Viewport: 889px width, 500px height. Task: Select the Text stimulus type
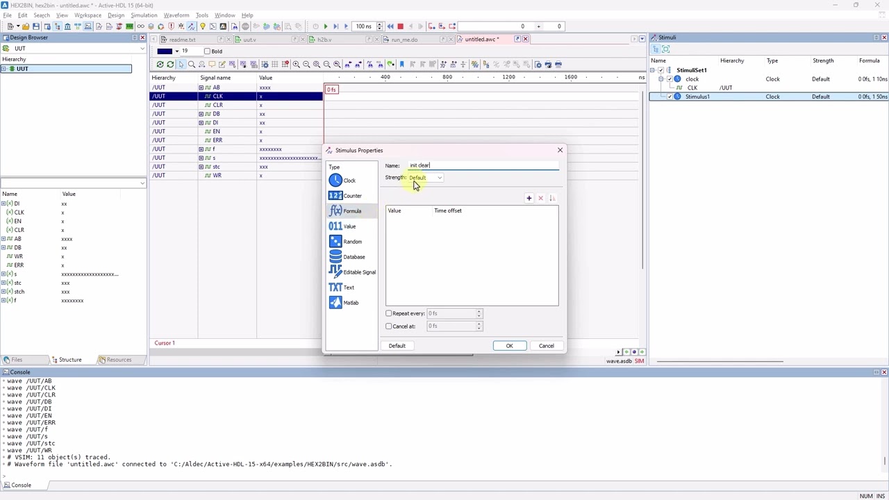coord(342,287)
